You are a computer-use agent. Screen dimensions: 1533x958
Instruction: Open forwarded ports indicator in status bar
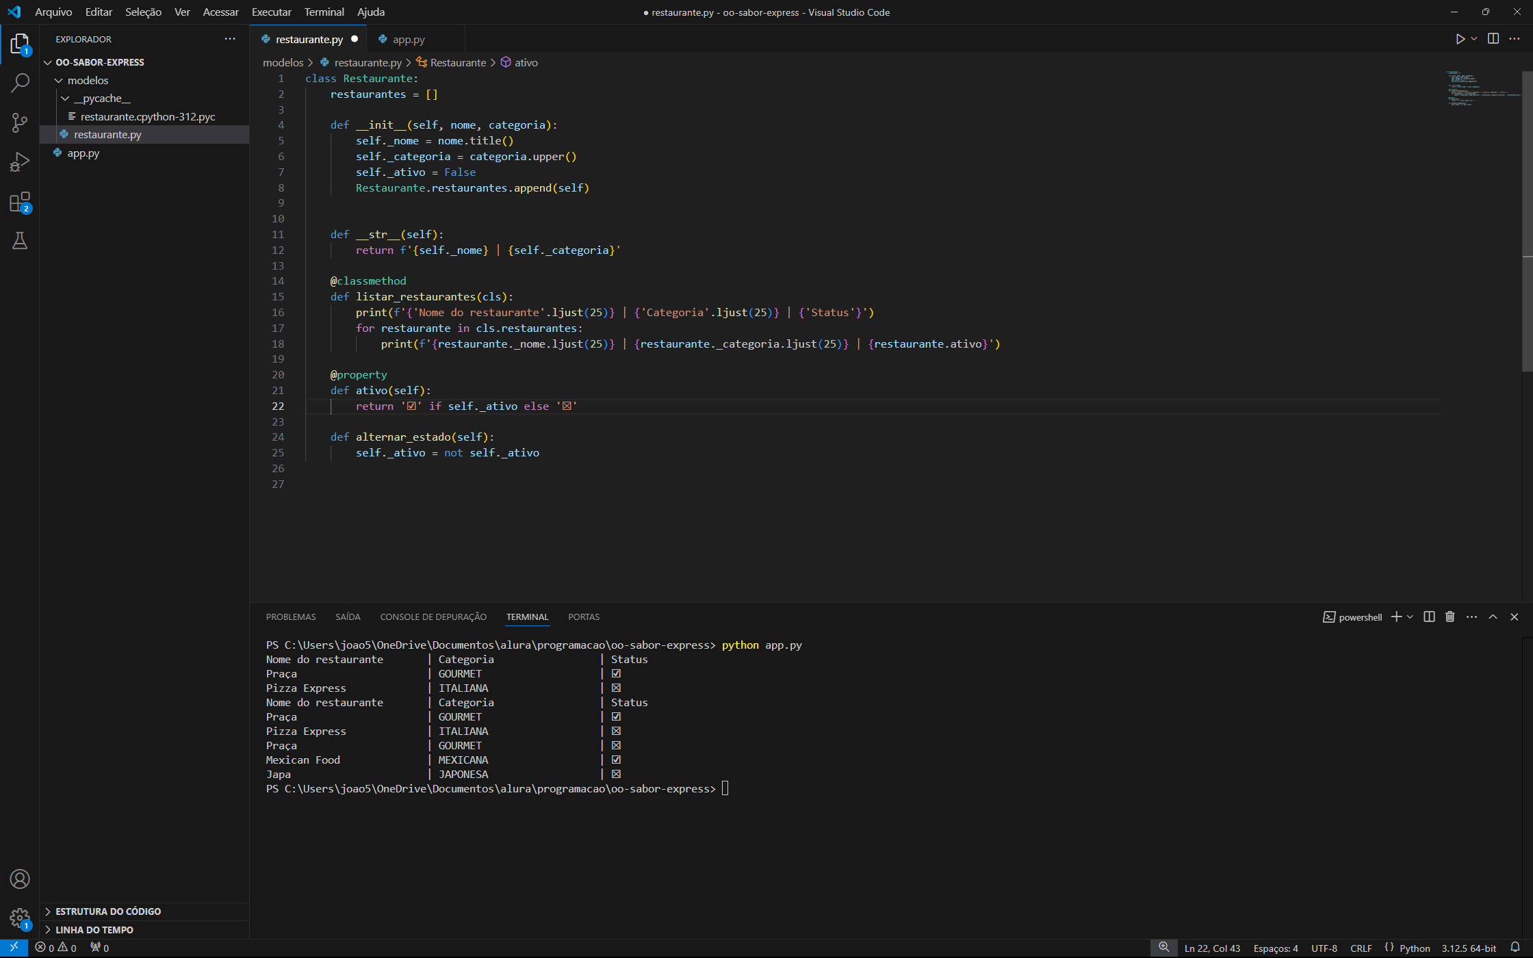click(100, 948)
